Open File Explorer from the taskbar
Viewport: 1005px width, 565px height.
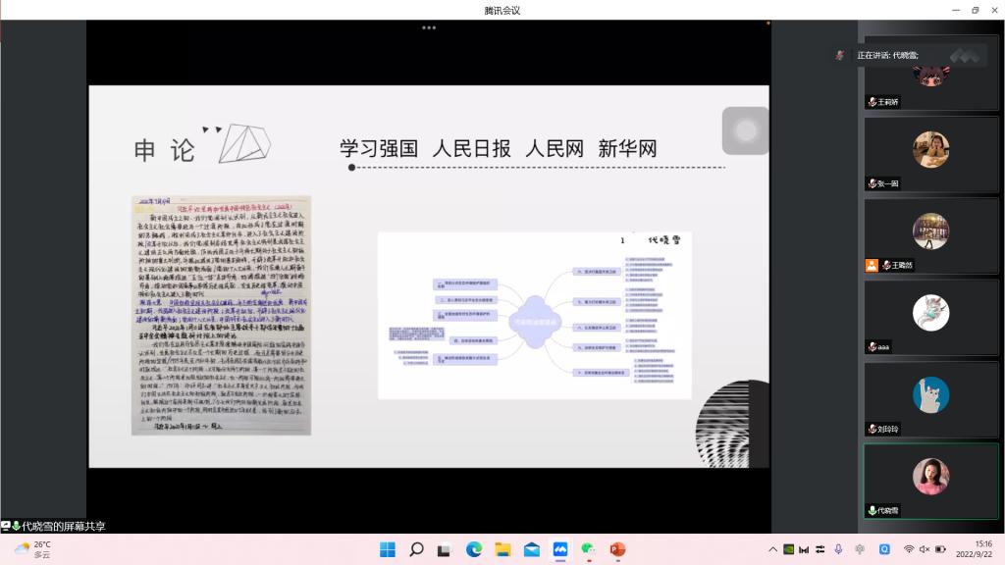tap(502, 549)
